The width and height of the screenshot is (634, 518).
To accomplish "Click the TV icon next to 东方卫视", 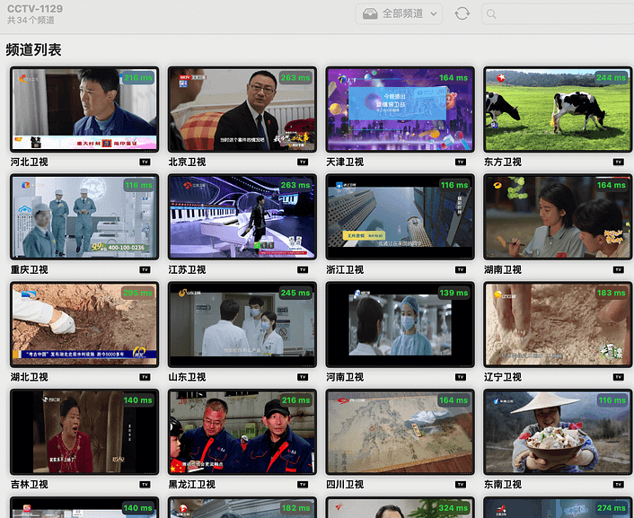I will [618, 162].
